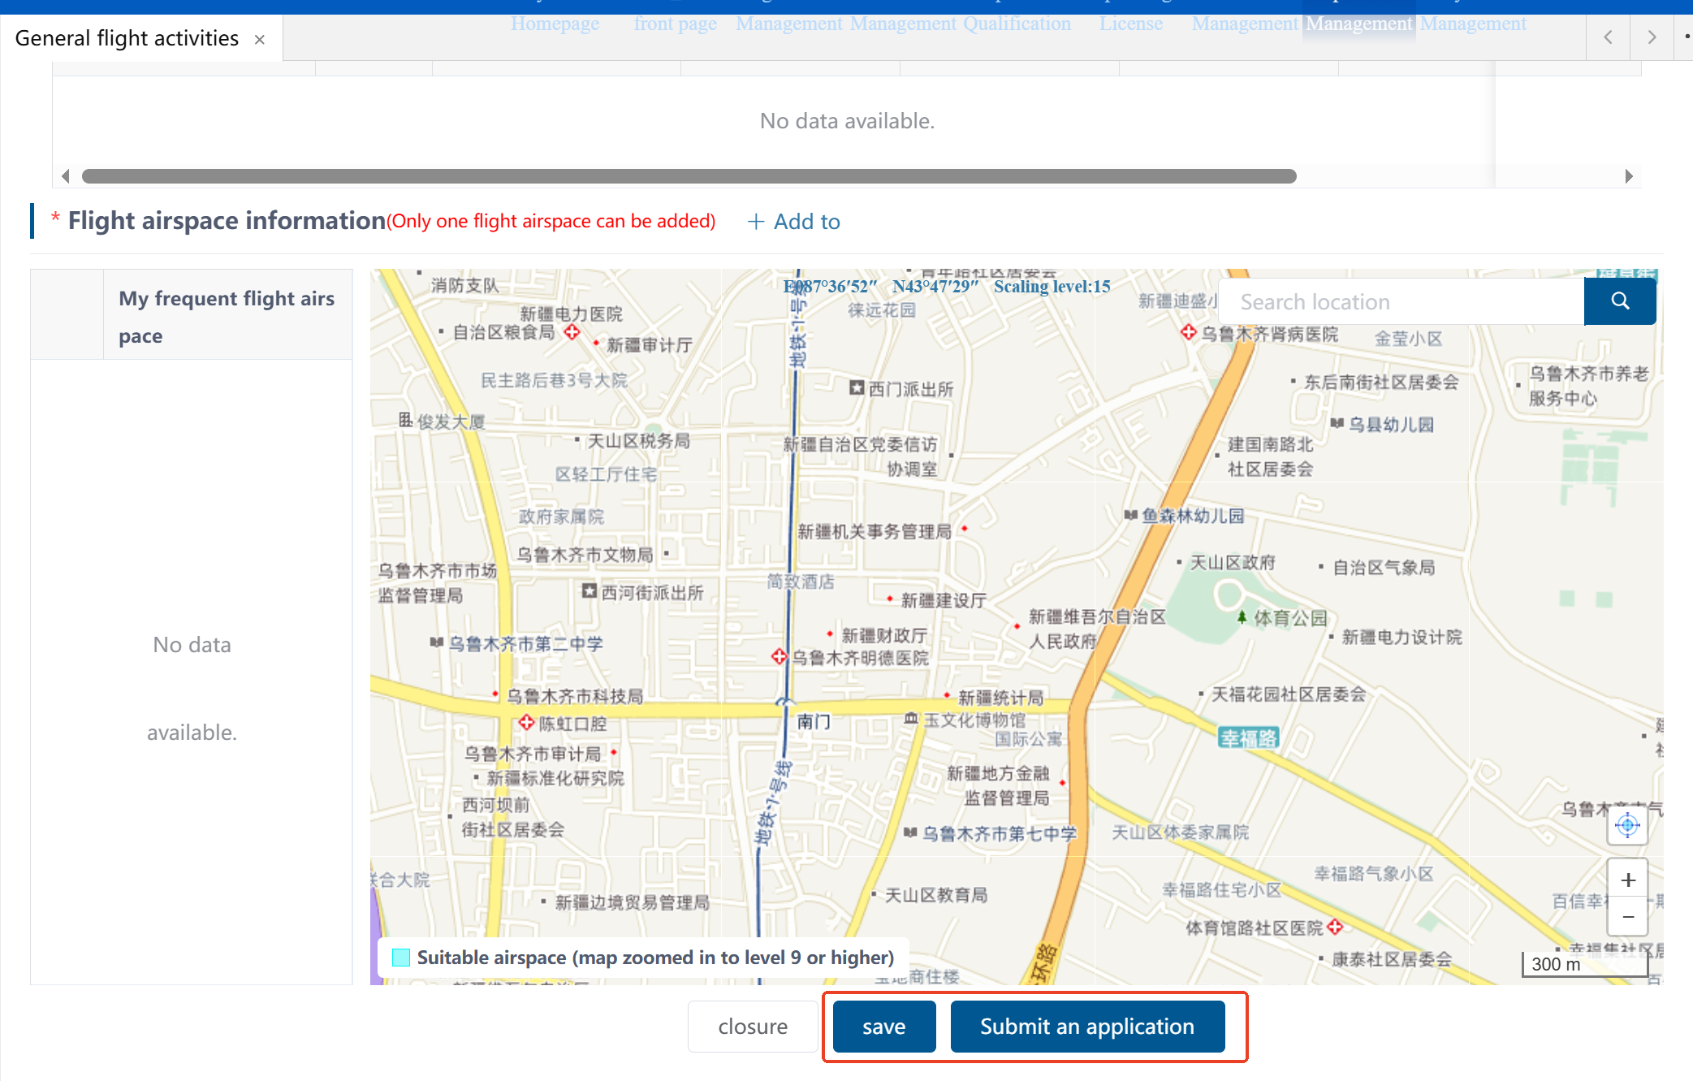Click 乌鲁木齐市第二中学 school icon

coord(437,642)
